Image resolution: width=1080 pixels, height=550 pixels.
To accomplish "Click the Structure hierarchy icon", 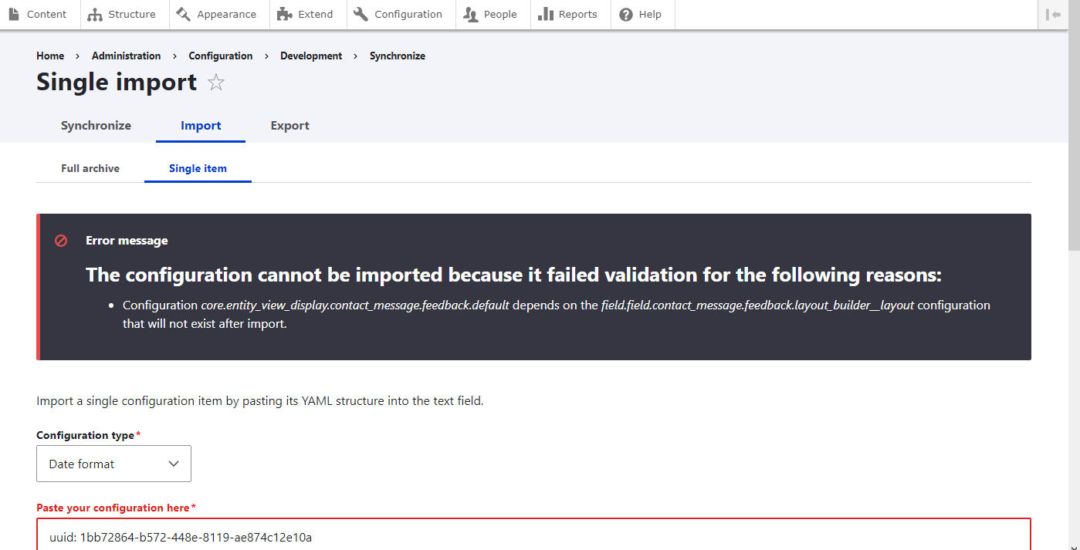I will pos(95,15).
